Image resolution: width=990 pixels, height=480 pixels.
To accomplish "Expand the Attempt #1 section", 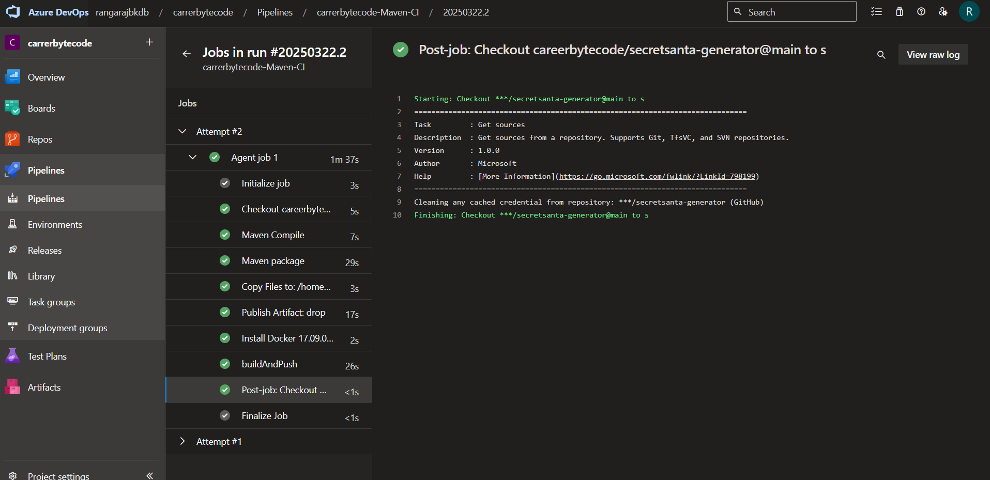I will [x=182, y=441].
